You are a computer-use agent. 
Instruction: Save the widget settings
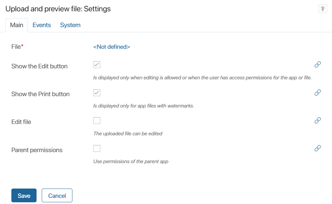click(x=24, y=195)
